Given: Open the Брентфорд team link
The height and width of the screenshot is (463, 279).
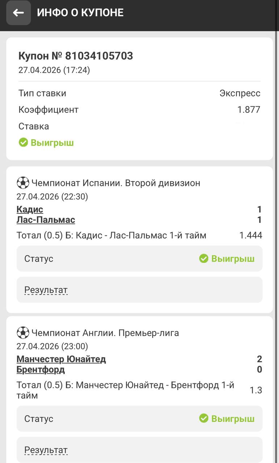Looking at the screenshot, I should coord(41,369).
